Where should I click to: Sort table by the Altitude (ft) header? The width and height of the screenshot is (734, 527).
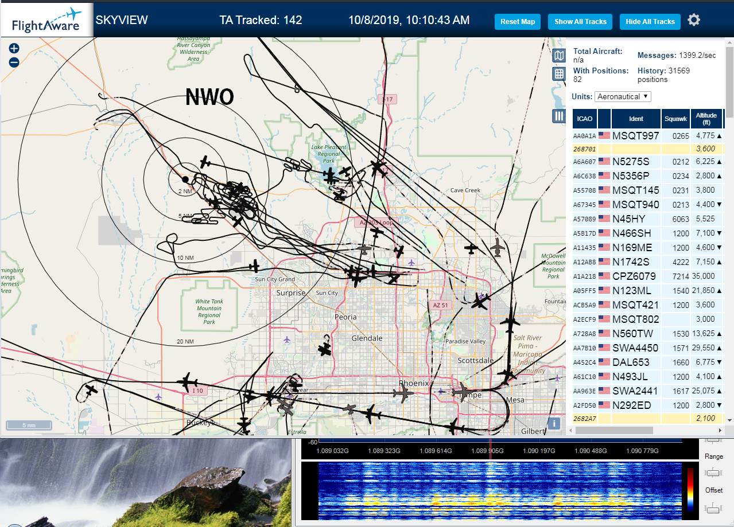point(706,119)
